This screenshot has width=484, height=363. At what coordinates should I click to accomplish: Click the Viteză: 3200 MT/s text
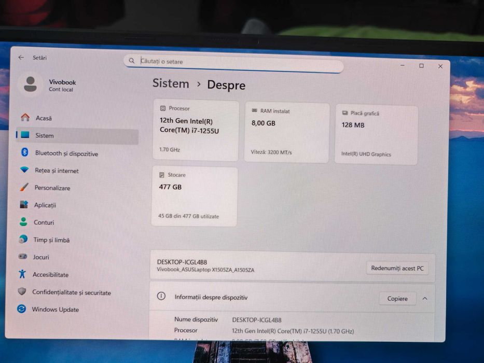[x=271, y=152]
